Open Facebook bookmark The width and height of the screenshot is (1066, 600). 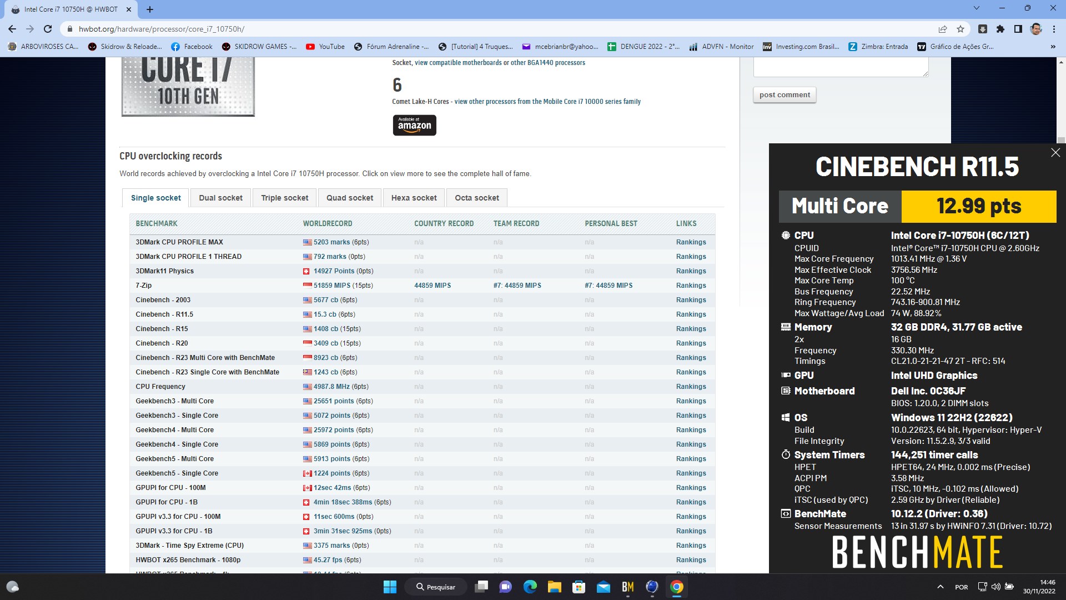[192, 47]
